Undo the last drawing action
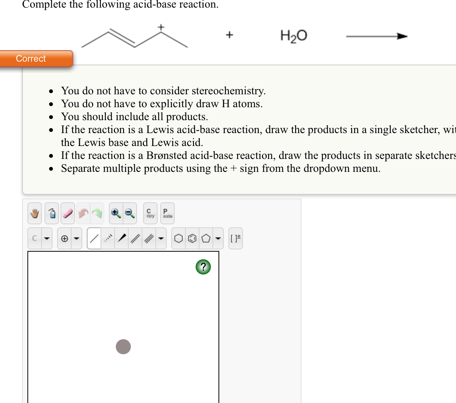Screen dimensions: 456x403 [x=83, y=213]
